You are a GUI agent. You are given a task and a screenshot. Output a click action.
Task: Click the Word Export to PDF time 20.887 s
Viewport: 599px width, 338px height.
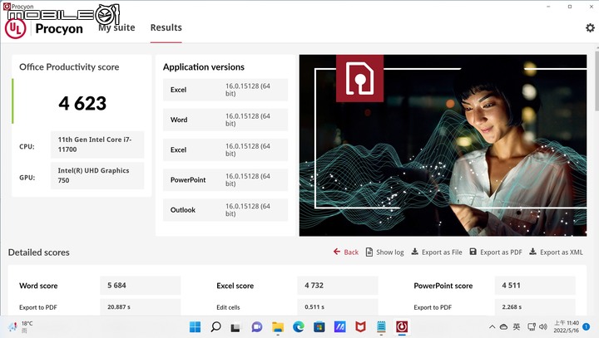pos(141,307)
